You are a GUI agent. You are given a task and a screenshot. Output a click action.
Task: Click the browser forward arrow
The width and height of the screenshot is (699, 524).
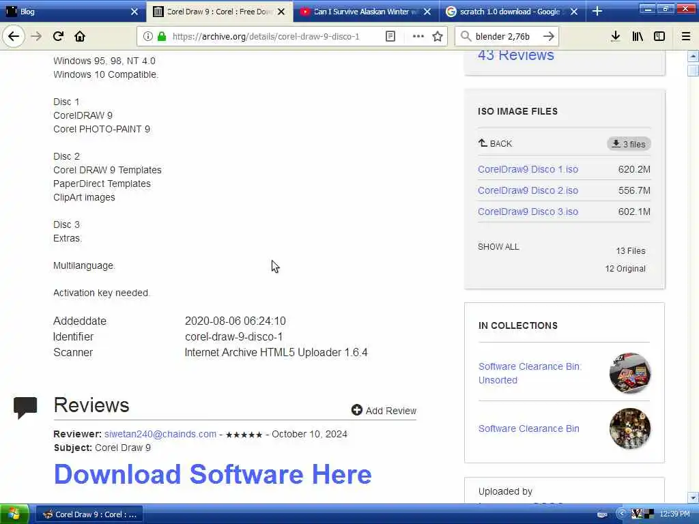click(x=36, y=37)
